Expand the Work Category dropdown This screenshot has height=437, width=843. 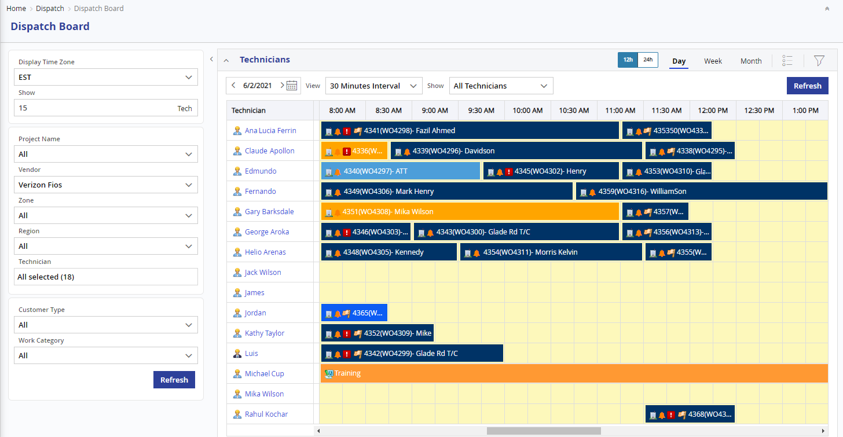tap(106, 355)
